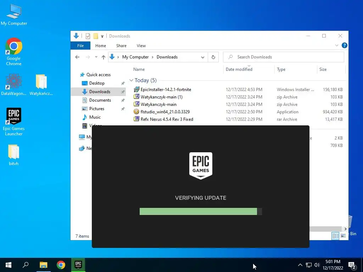
Task: Switch to View ribbon tab
Action: coord(141,46)
